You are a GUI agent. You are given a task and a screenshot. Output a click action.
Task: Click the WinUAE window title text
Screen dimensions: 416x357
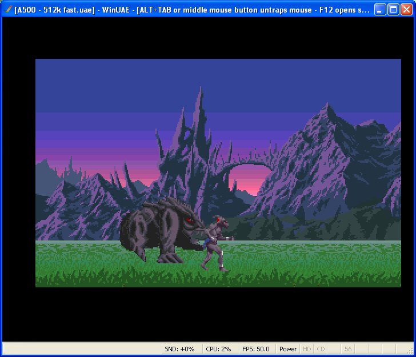[192, 10]
